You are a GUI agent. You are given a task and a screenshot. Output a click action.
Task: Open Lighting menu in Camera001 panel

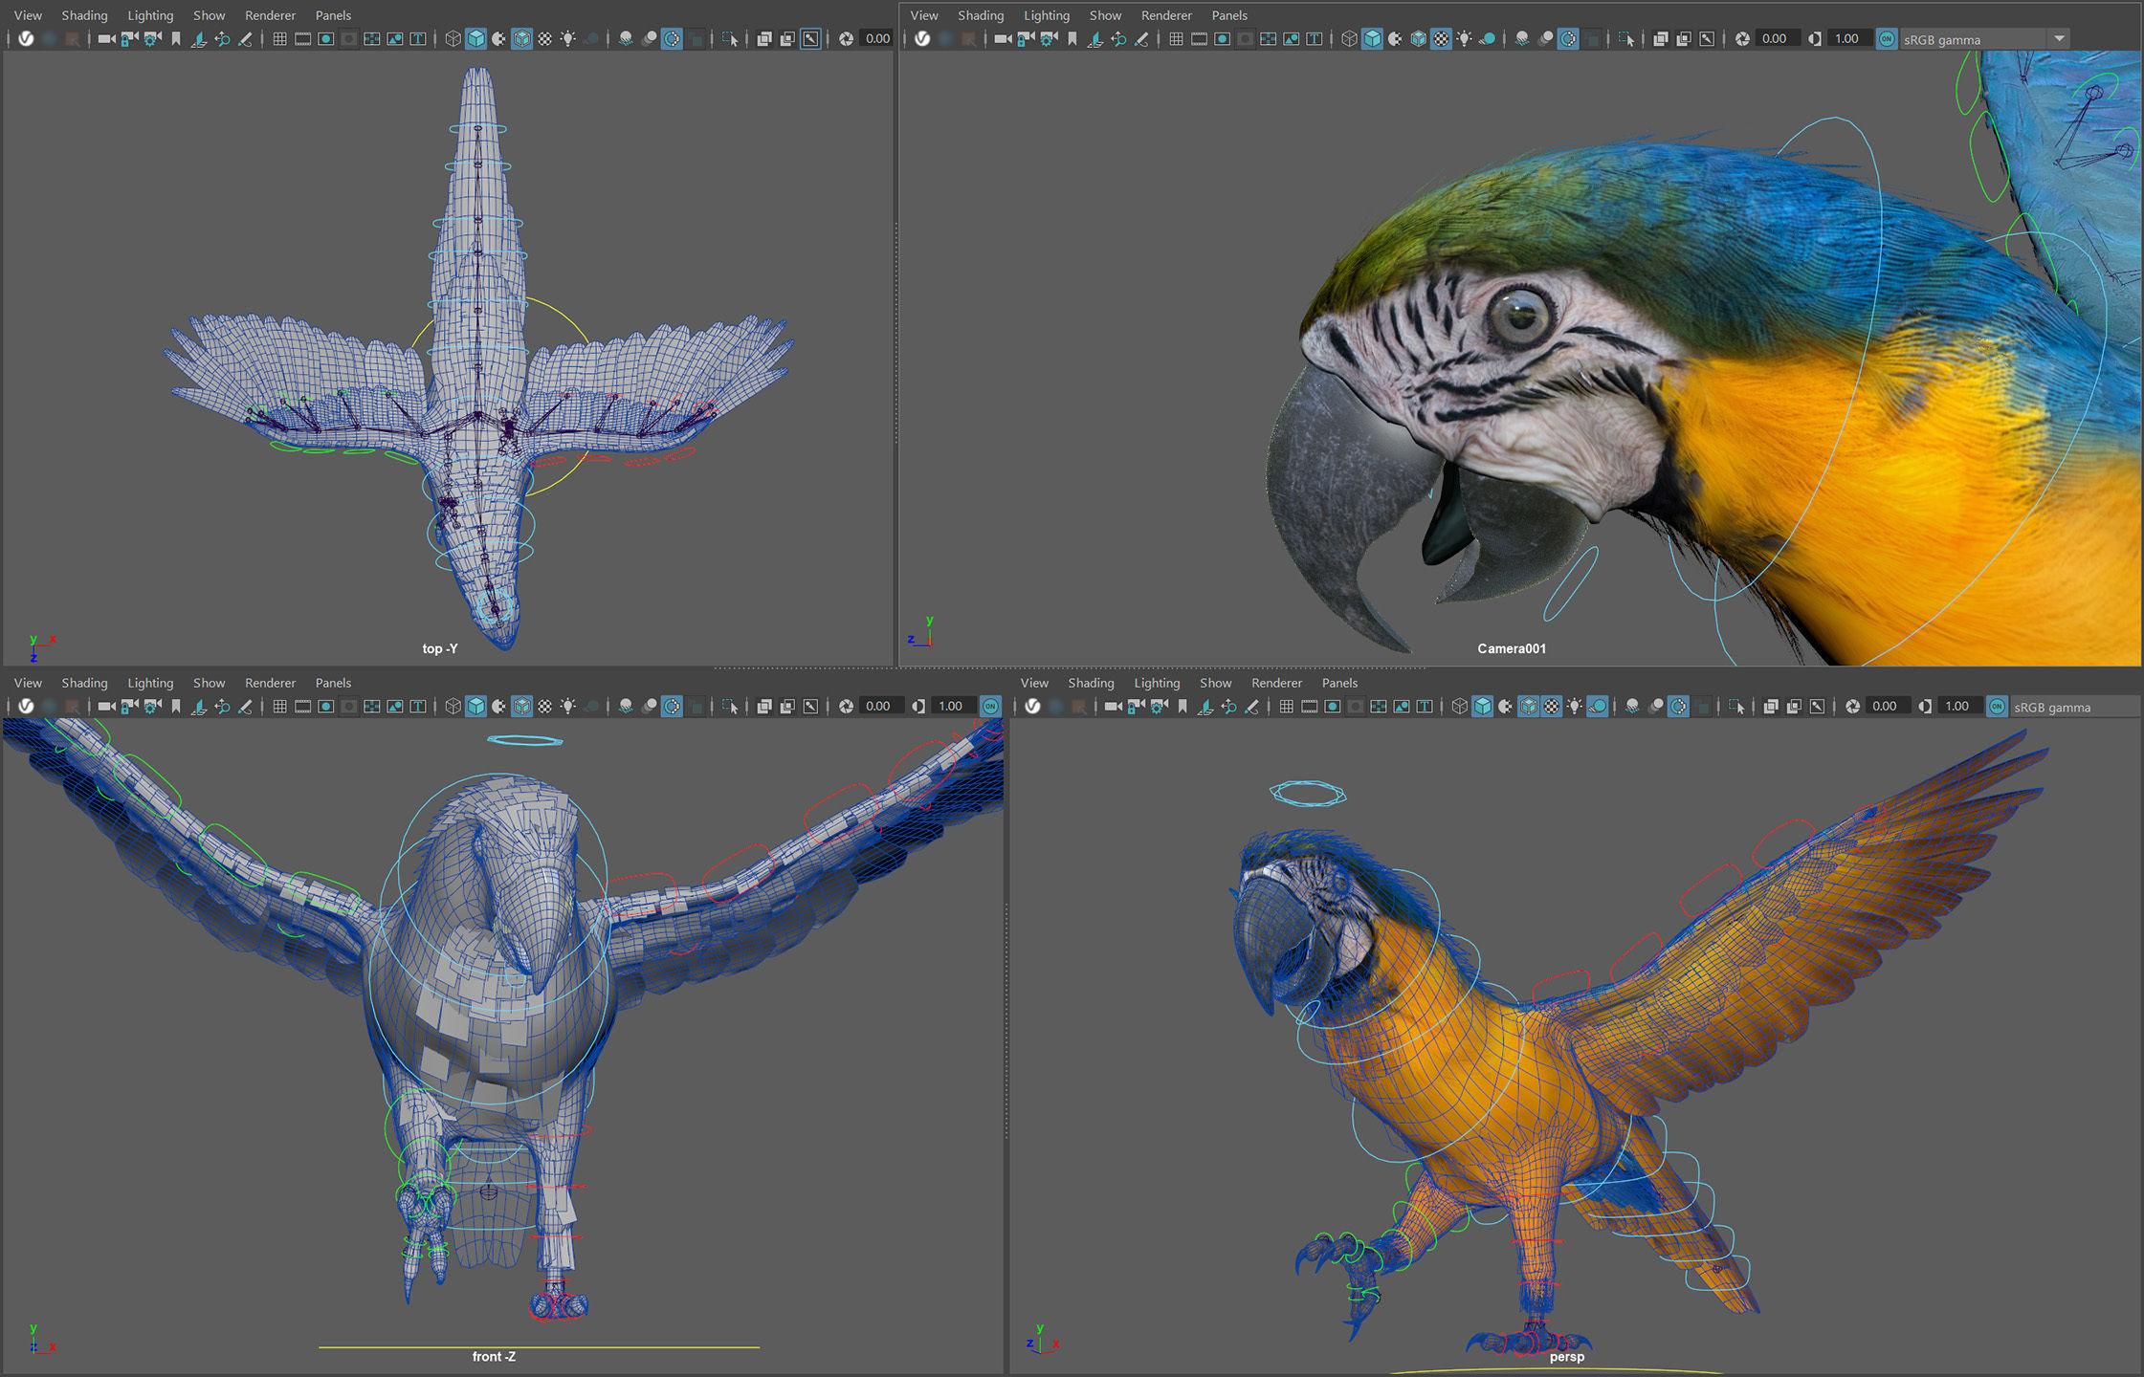coord(1047,15)
